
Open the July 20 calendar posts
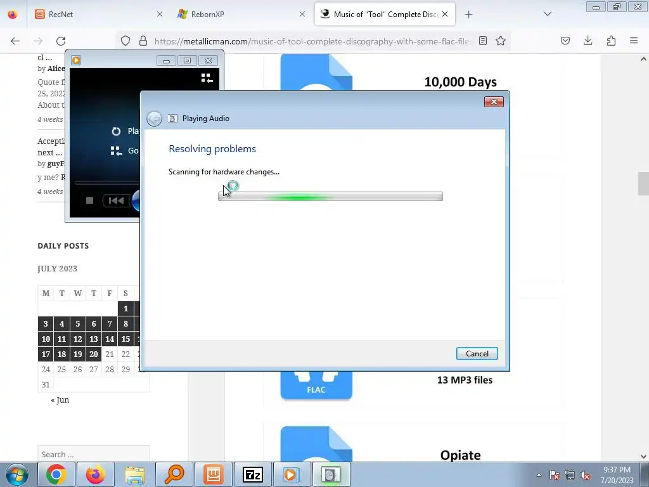94,354
